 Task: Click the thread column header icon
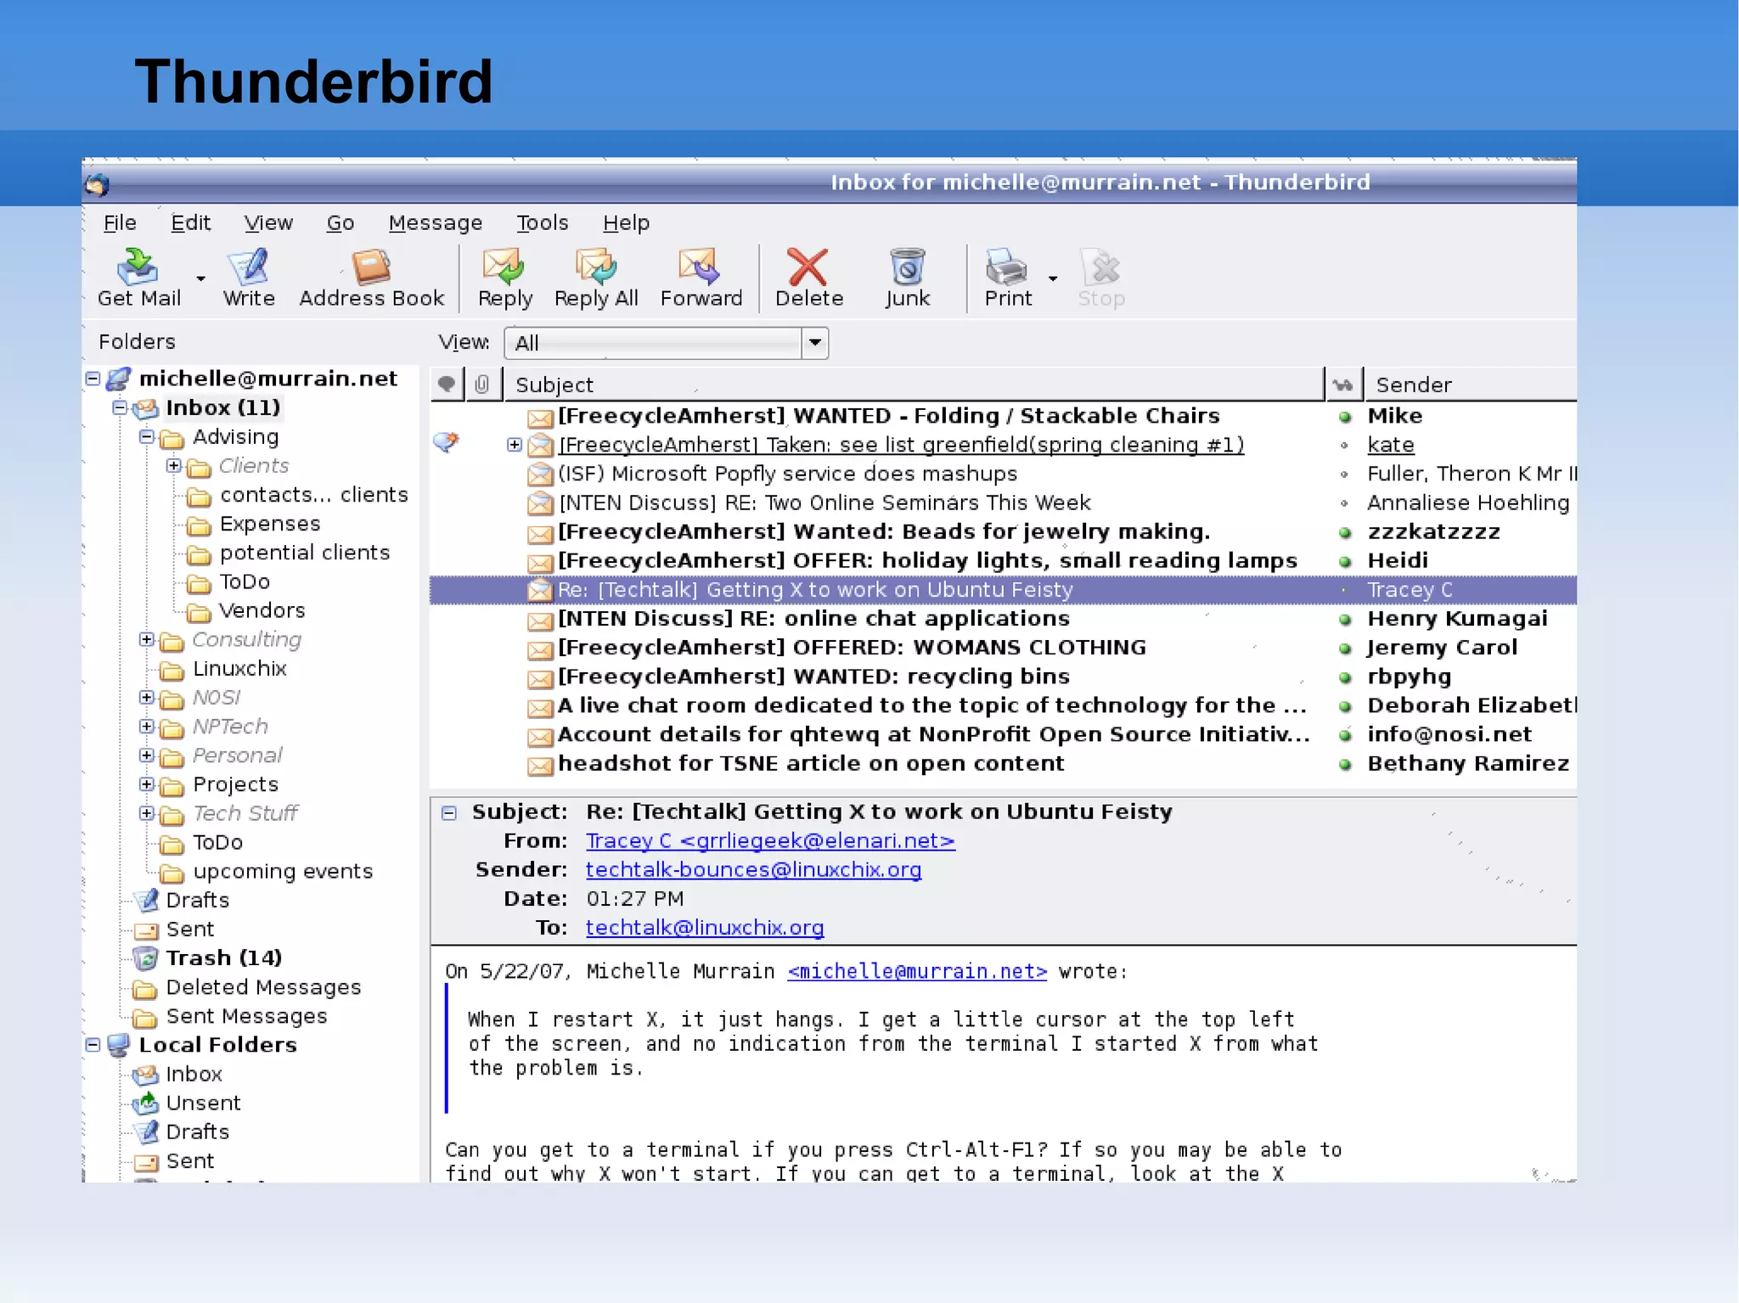(447, 385)
